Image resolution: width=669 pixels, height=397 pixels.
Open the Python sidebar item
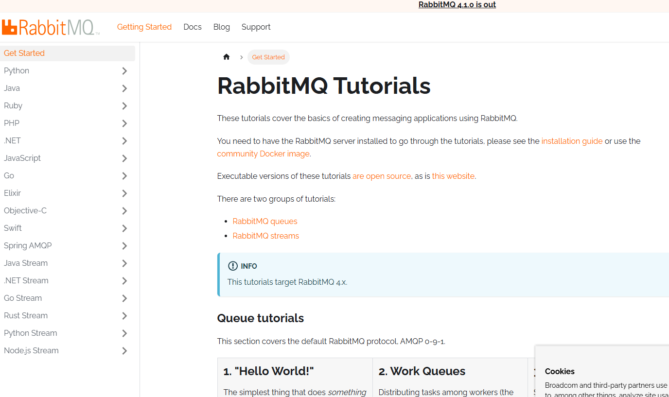(17, 71)
